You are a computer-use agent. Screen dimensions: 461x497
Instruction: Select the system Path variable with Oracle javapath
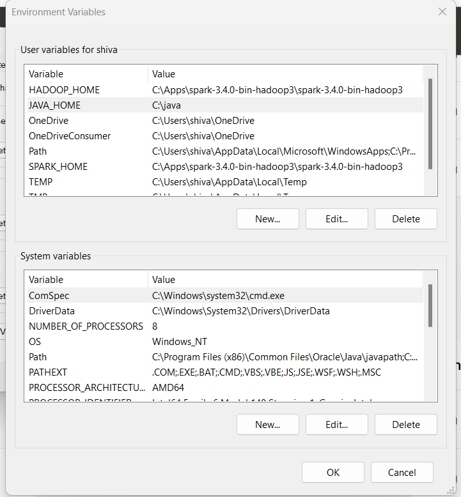coord(225,357)
